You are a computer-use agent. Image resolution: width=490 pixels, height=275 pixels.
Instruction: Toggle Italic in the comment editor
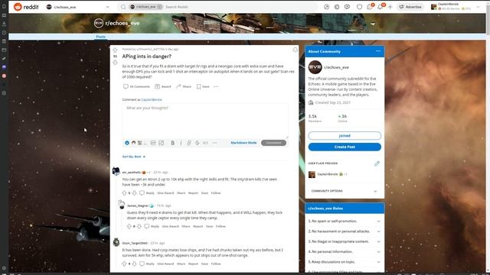(x=181, y=143)
